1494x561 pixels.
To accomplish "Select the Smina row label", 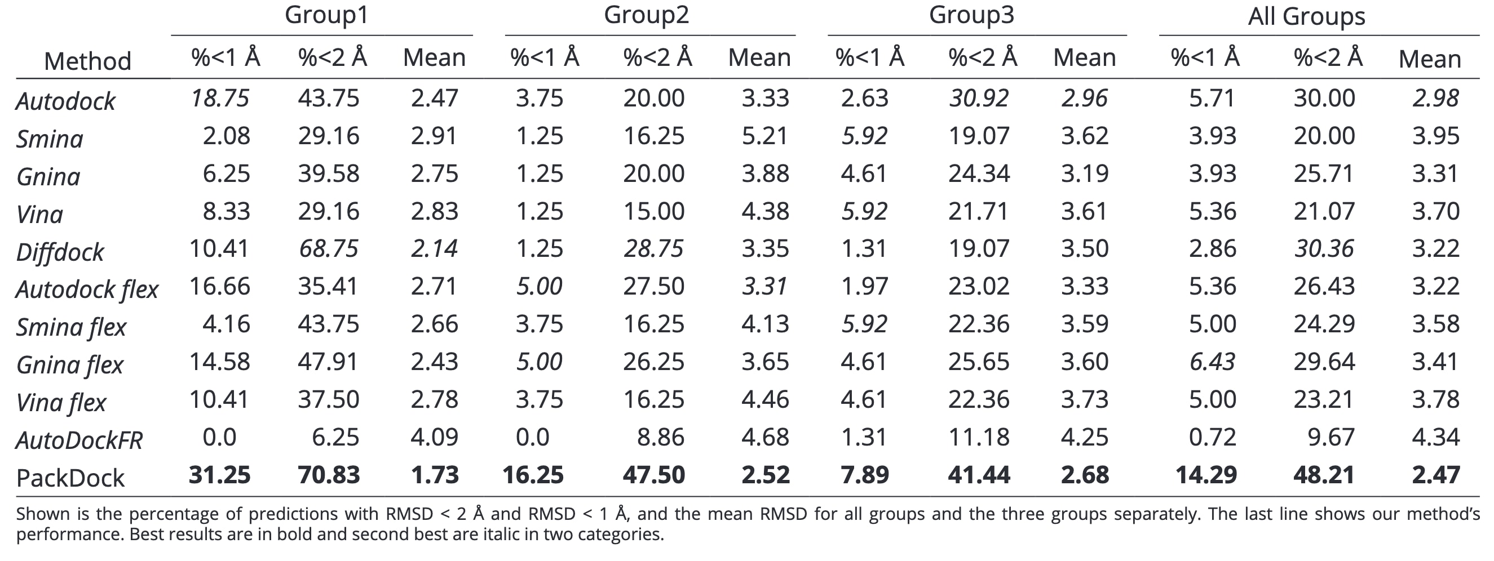I will (50, 139).
